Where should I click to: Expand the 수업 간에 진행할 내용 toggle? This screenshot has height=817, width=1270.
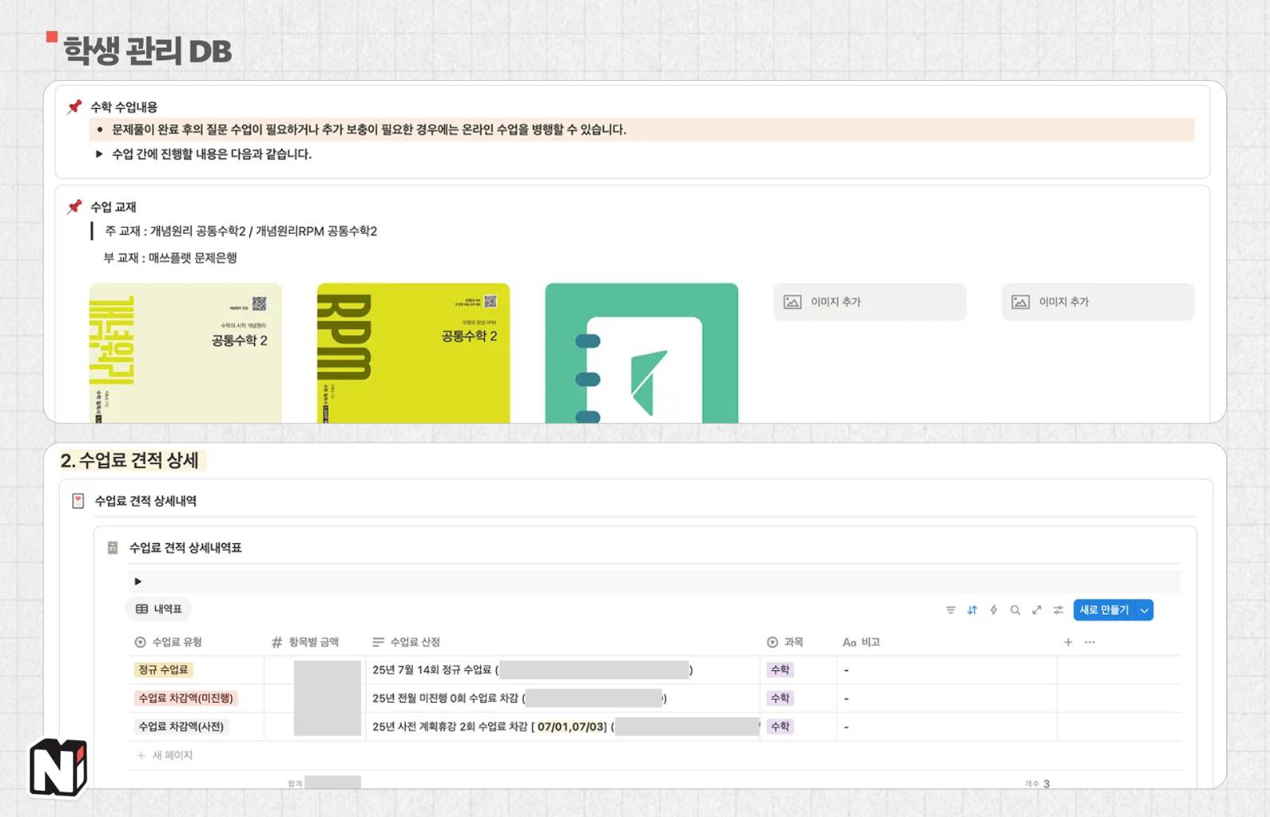pyautogui.click(x=99, y=154)
